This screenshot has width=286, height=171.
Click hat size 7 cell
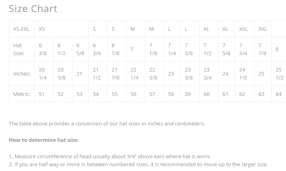132,49
